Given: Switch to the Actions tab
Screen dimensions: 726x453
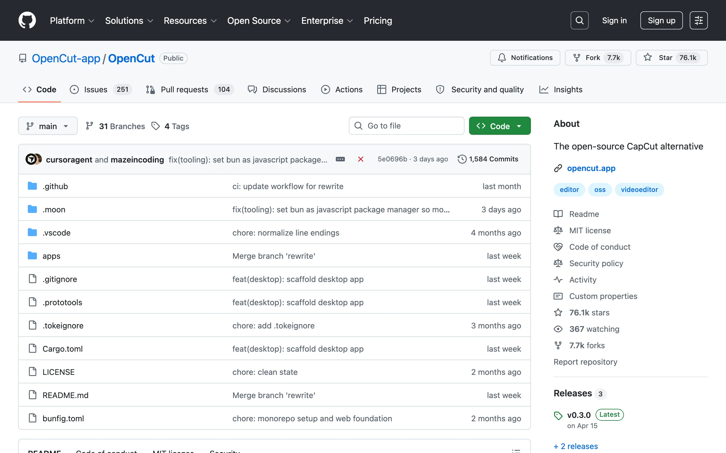Looking at the screenshot, I should (341, 89).
